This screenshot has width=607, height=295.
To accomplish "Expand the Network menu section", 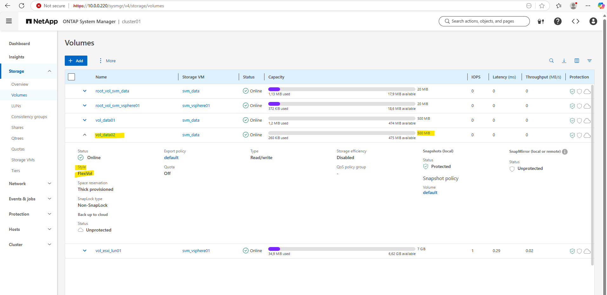I will coord(50,184).
